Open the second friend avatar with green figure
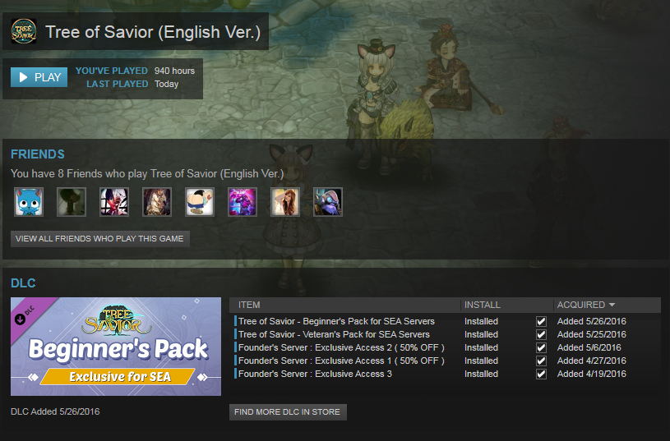The height and width of the screenshot is (441, 670). pyautogui.click(x=72, y=202)
